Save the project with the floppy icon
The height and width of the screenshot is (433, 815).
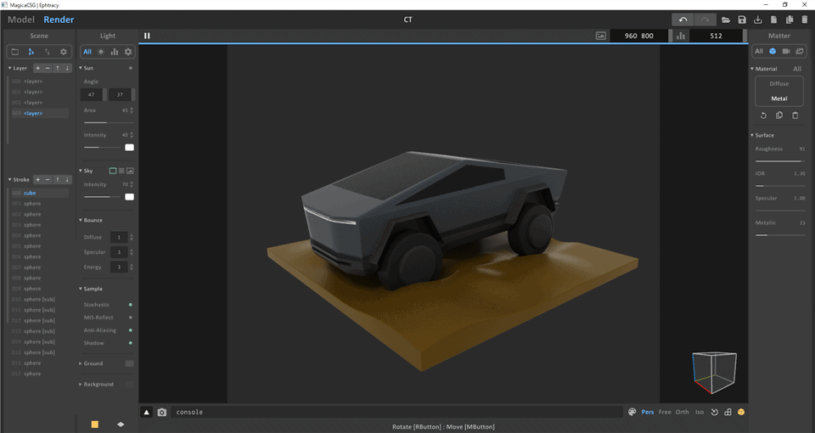click(742, 20)
